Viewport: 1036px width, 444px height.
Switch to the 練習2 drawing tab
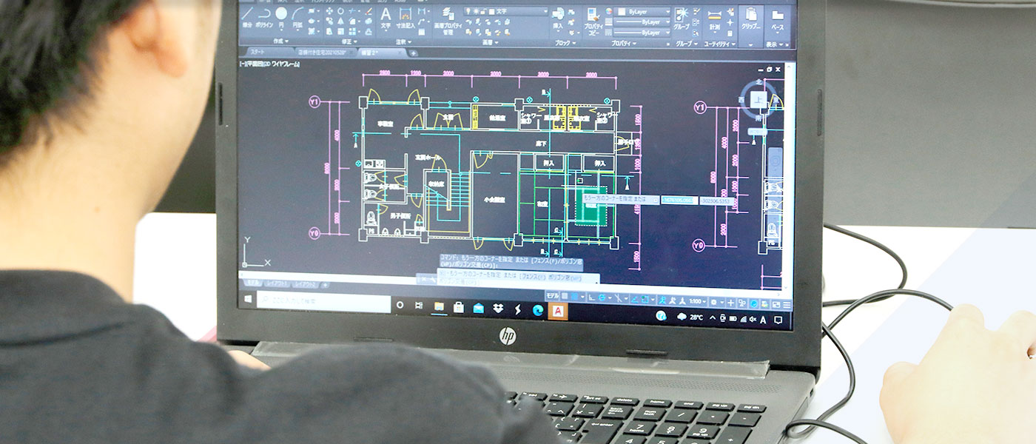click(x=382, y=53)
